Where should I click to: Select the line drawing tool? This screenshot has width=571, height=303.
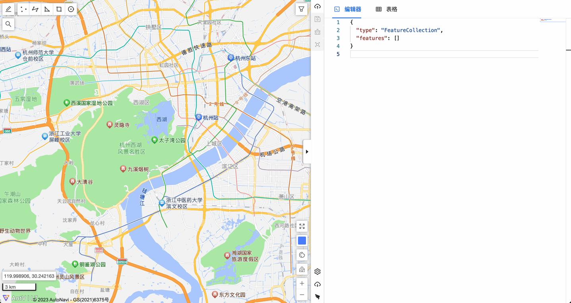35,9
